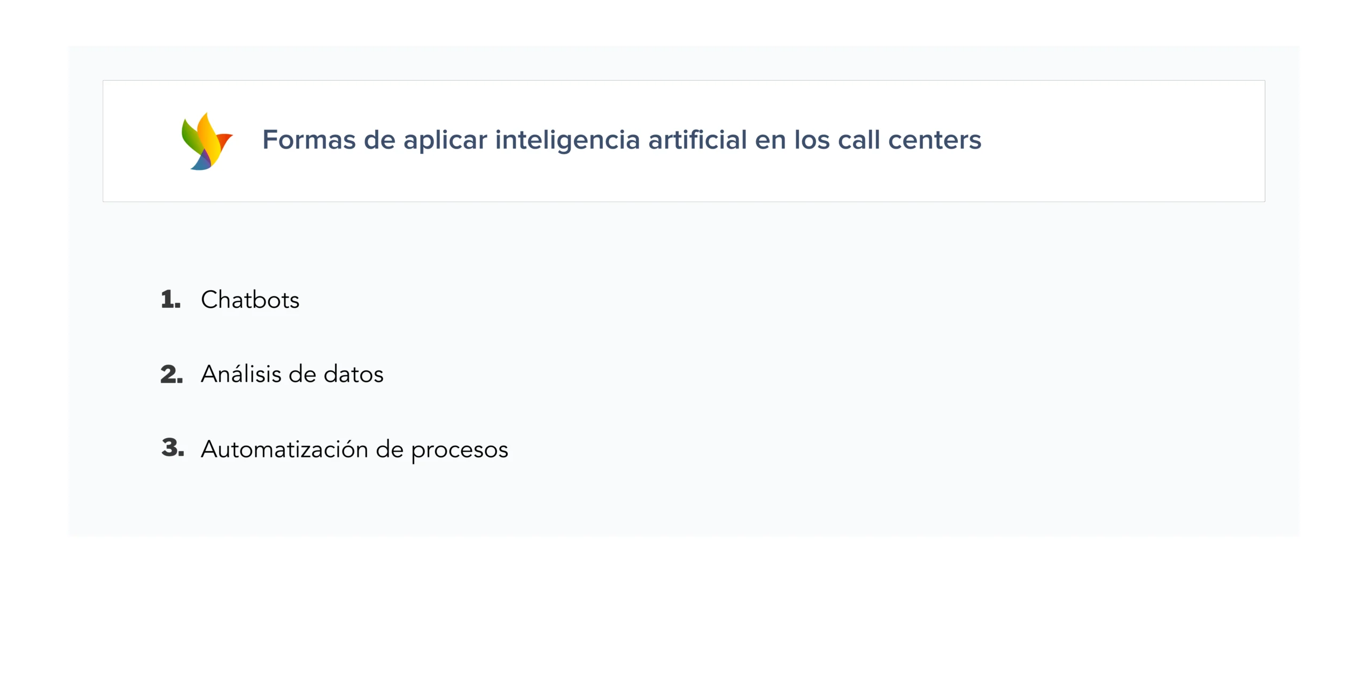Click the word "Automatización" in item three
Viewport: 1368px width, 684px height.
(284, 449)
